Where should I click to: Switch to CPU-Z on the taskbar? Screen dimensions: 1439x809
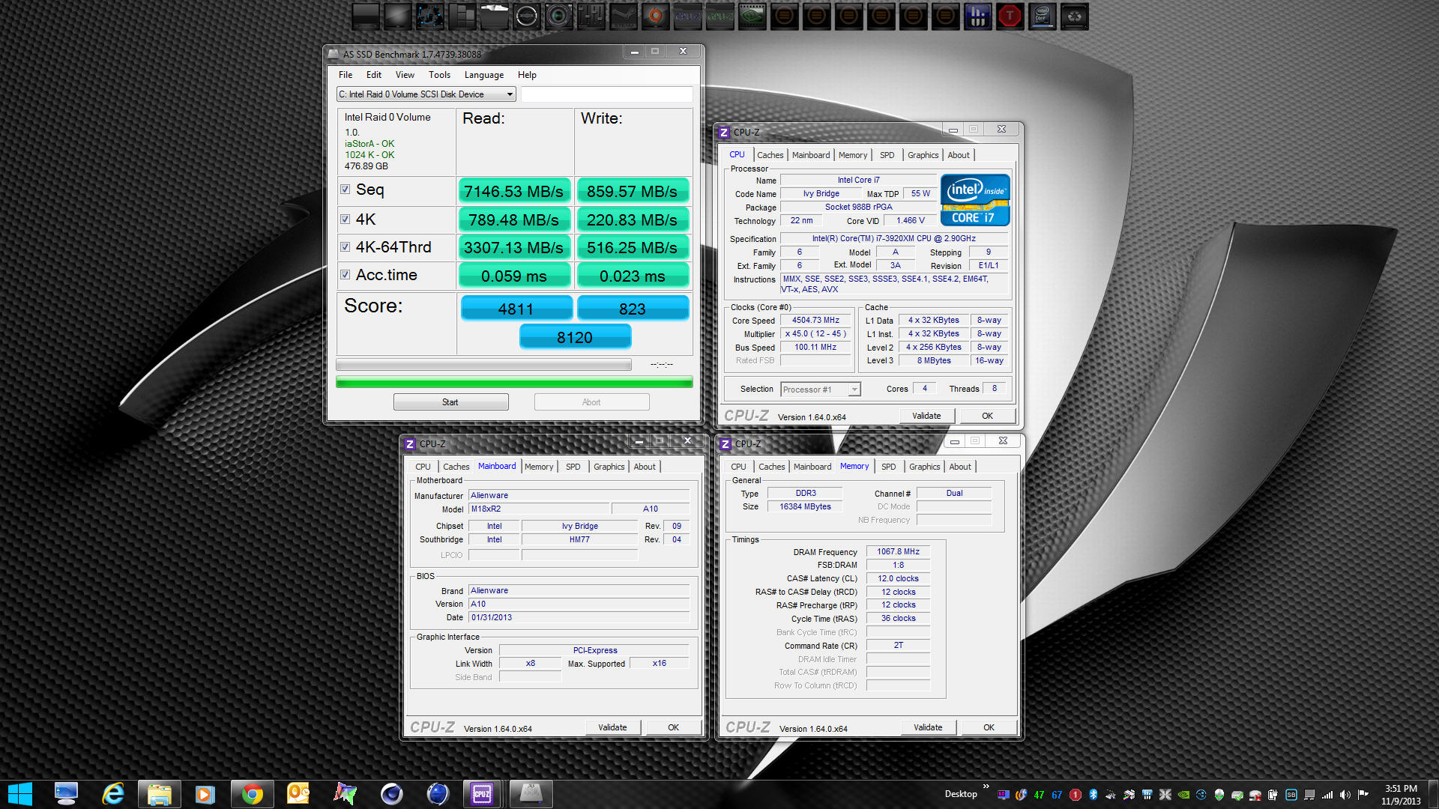(x=481, y=794)
